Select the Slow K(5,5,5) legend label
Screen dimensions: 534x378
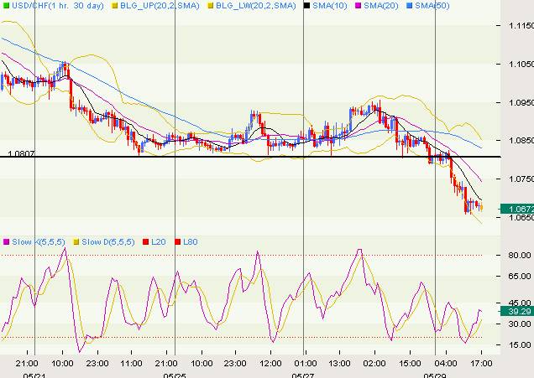coord(39,242)
